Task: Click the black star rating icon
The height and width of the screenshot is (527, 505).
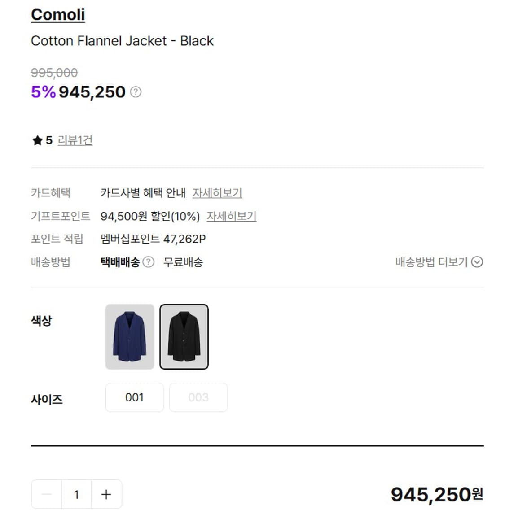Action: click(x=37, y=140)
